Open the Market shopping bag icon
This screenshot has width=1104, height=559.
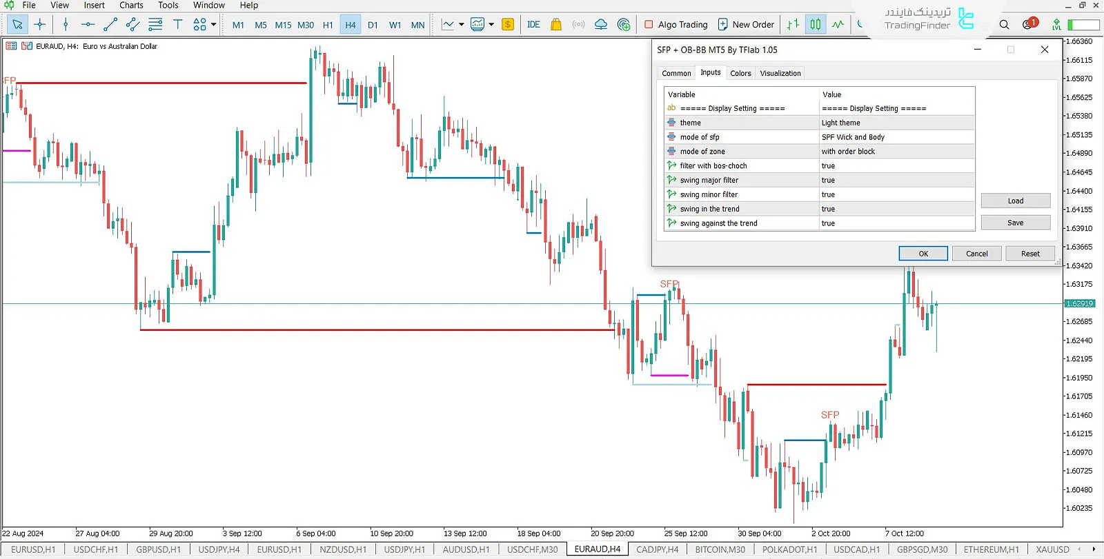(x=556, y=25)
